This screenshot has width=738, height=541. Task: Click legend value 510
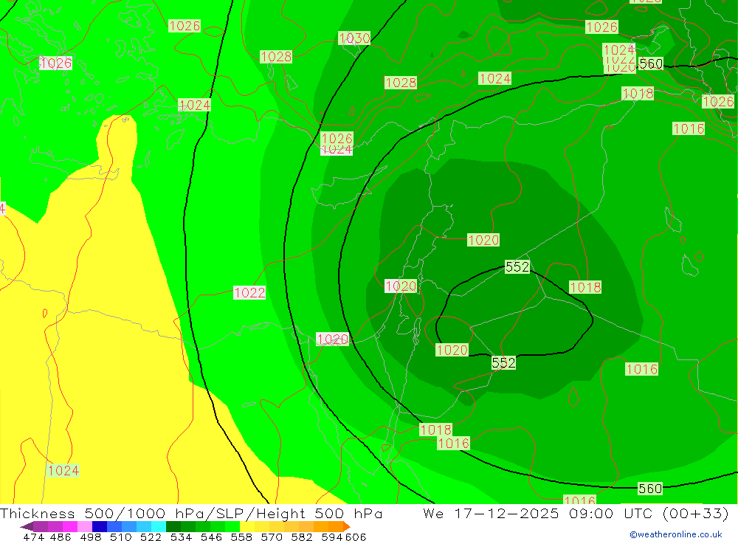pyautogui.click(x=120, y=537)
